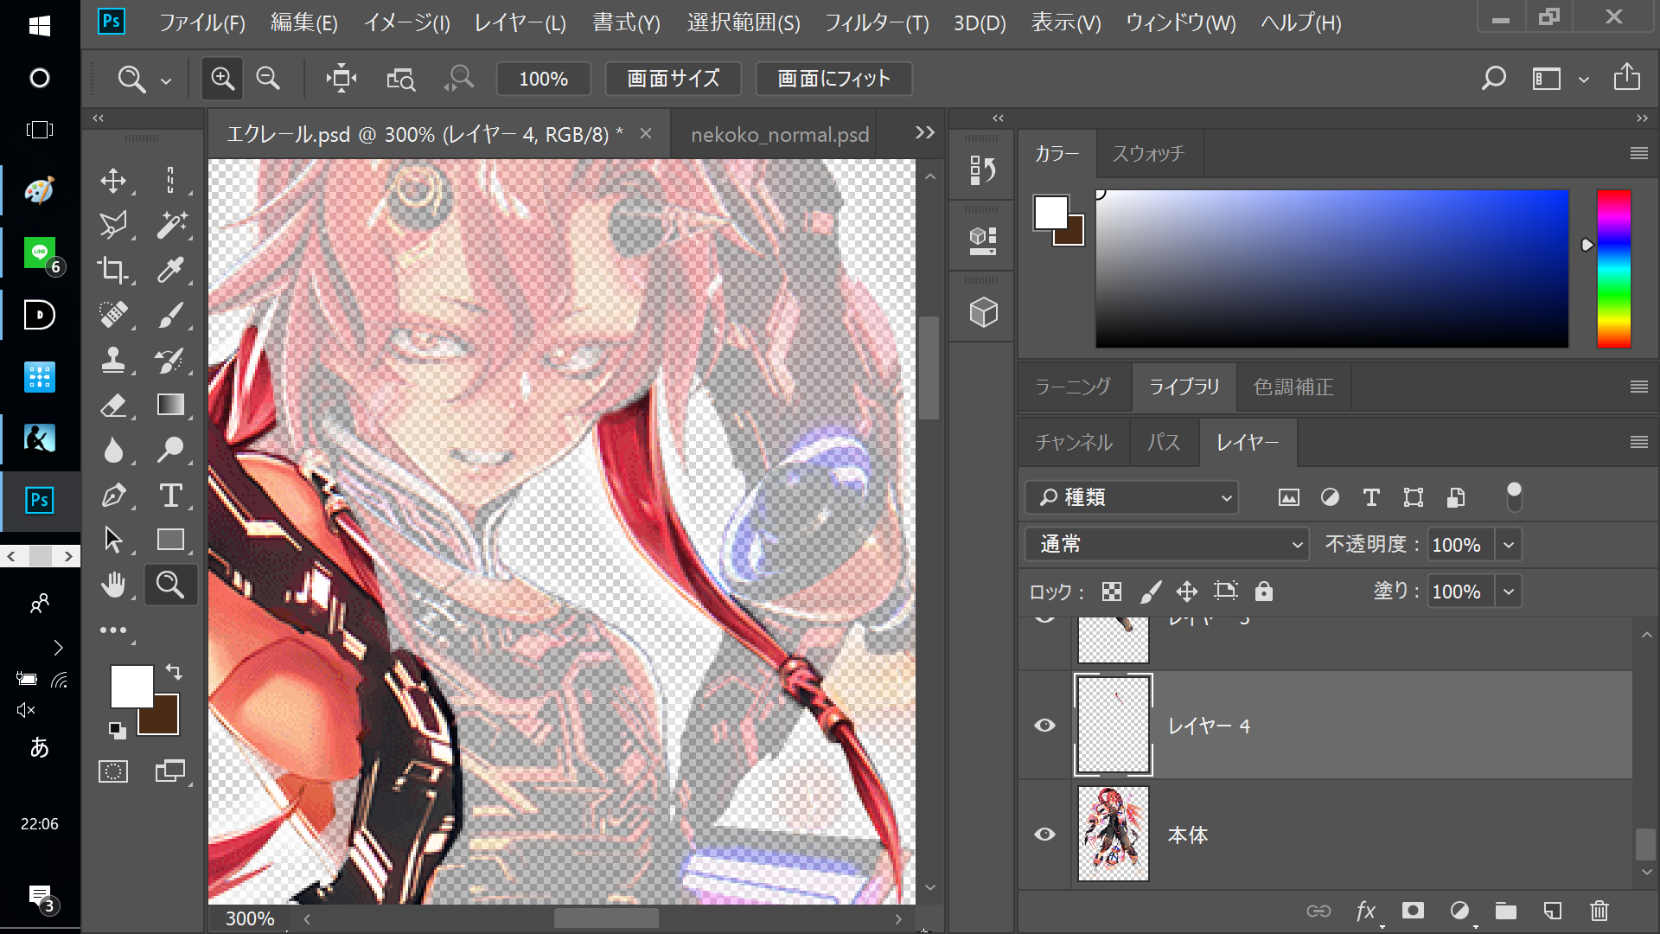1660x934 pixels.
Task: Delete layer using the trash icon
Action: [1599, 911]
